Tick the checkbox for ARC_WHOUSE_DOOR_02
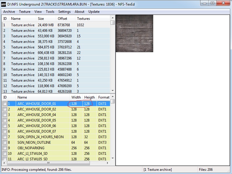232x174 pixels. tap(5, 109)
